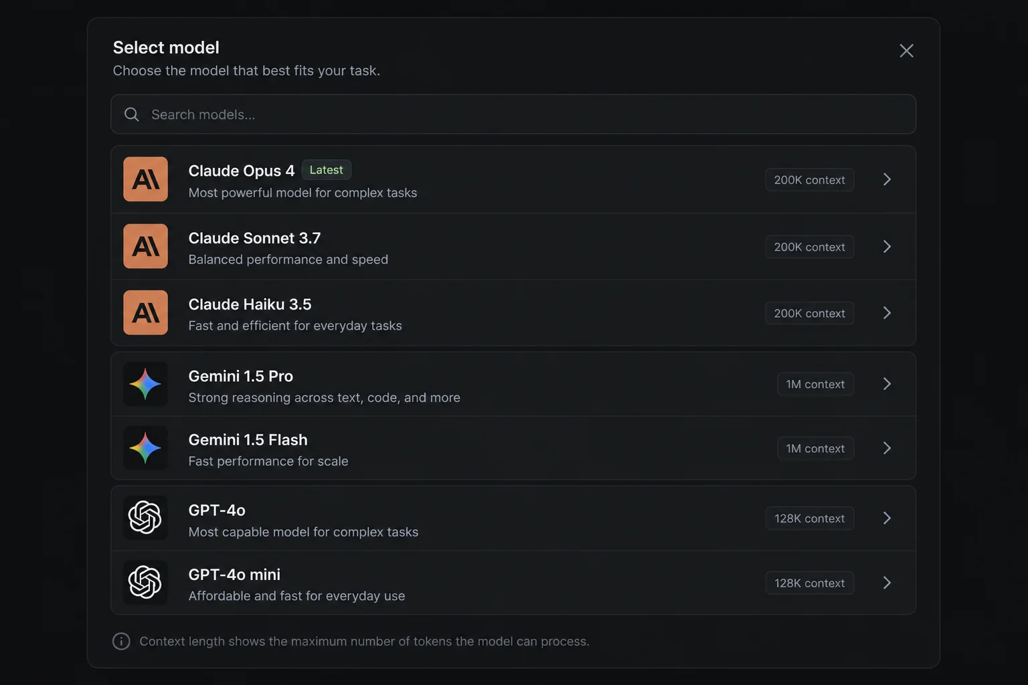
Task: Click the 'Most capable model for complex tasks' text
Action: 303,532
